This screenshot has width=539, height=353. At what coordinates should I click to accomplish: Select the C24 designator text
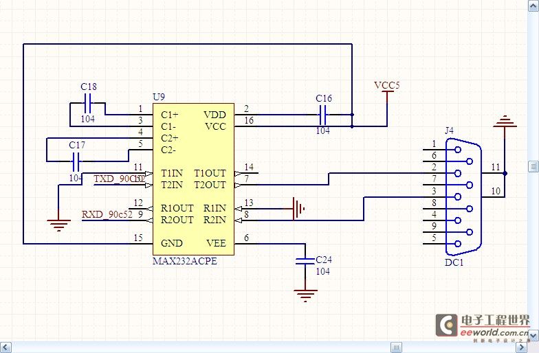click(x=324, y=260)
